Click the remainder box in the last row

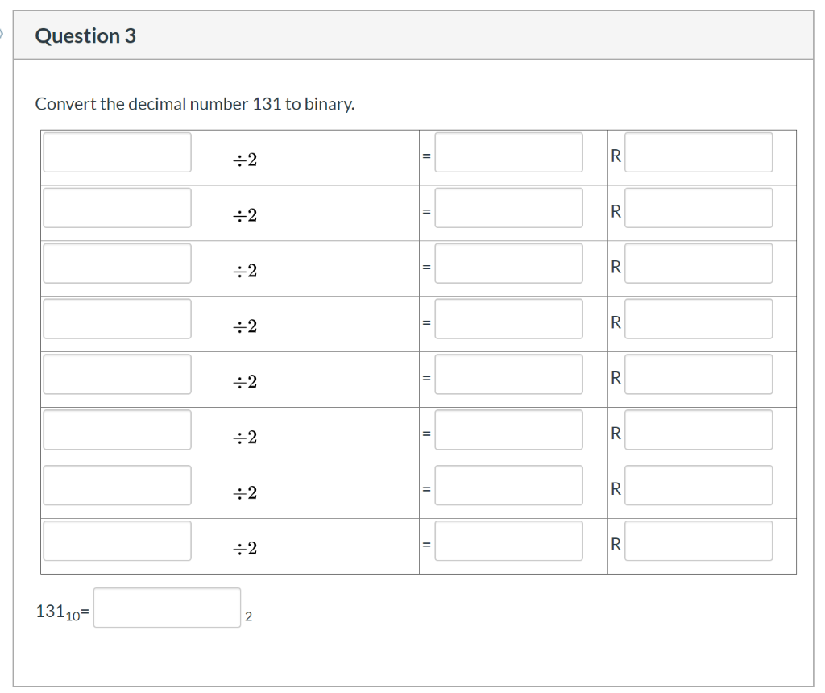pyautogui.click(x=698, y=541)
